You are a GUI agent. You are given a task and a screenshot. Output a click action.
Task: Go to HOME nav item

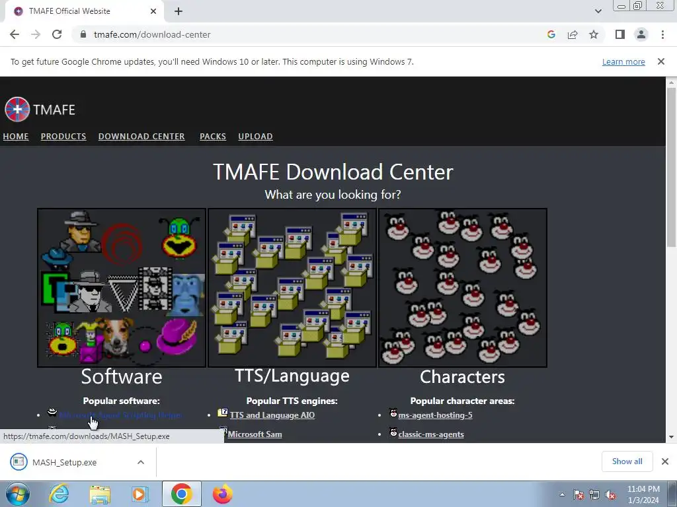point(16,136)
